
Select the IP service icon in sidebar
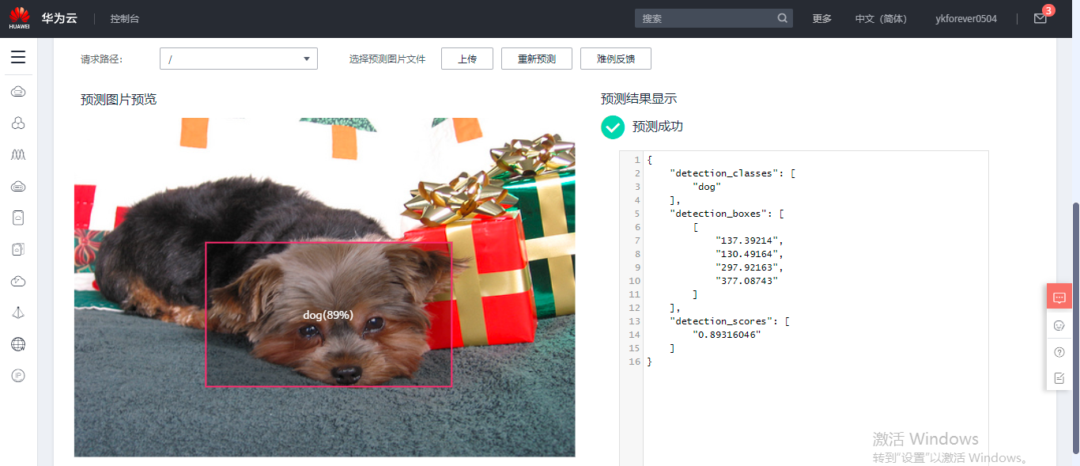coord(17,375)
